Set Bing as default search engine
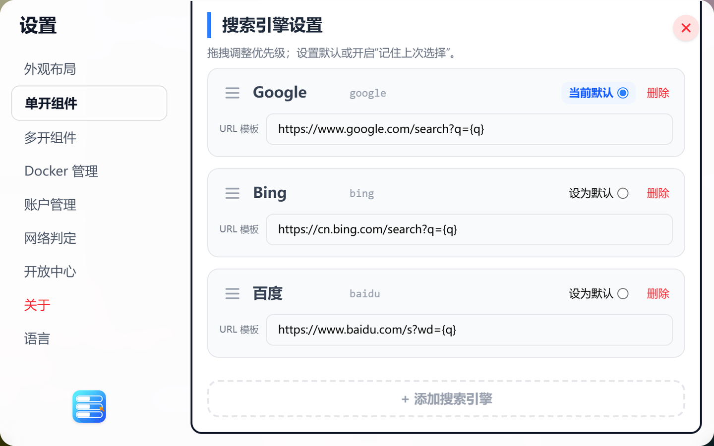The height and width of the screenshot is (446, 714). (623, 193)
